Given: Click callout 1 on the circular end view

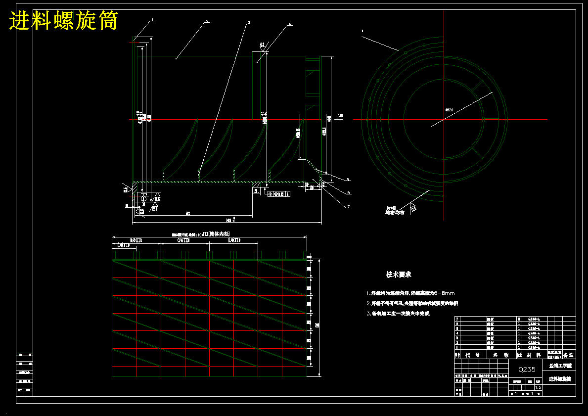Looking at the screenshot, I should point(362,32).
